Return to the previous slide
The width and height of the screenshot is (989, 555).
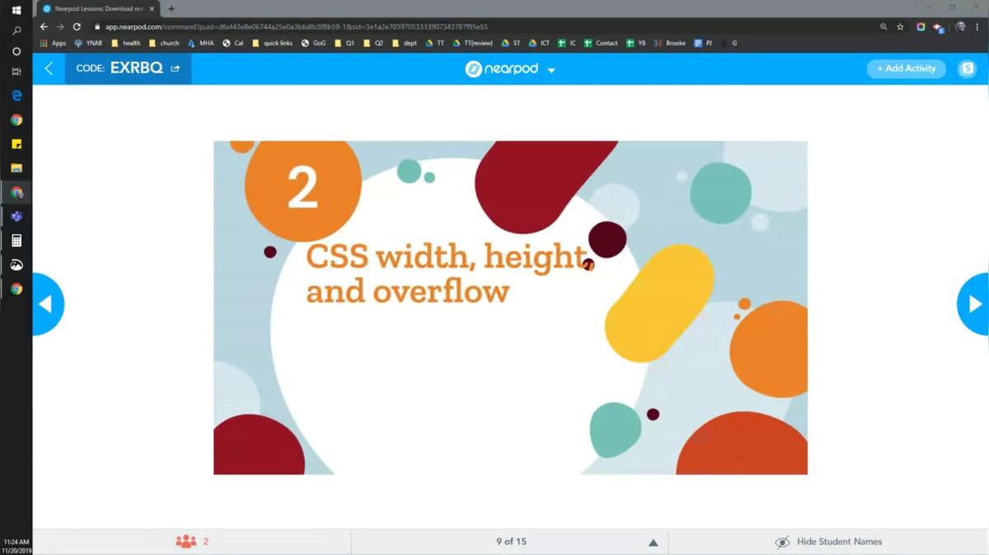47,305
